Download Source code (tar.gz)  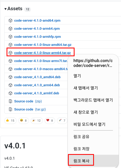(30, 109)
